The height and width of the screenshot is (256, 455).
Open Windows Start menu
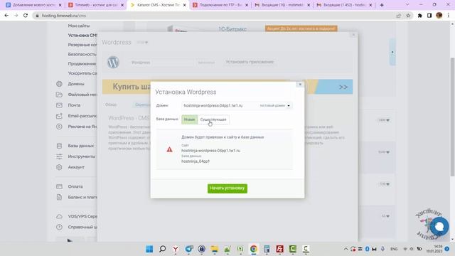pyautogui.click(x=149, y=249)
